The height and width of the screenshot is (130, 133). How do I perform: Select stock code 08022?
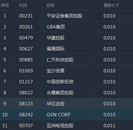coord(26,93)
